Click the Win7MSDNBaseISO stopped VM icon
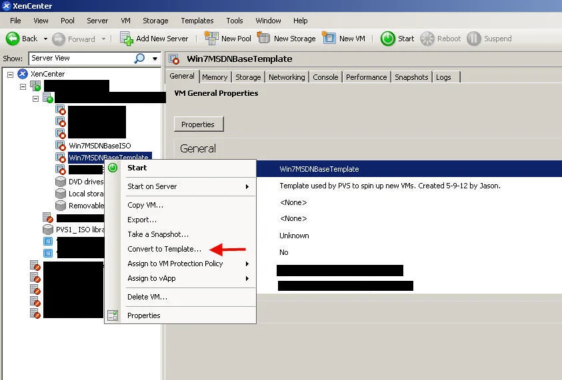 click(61, 146)
